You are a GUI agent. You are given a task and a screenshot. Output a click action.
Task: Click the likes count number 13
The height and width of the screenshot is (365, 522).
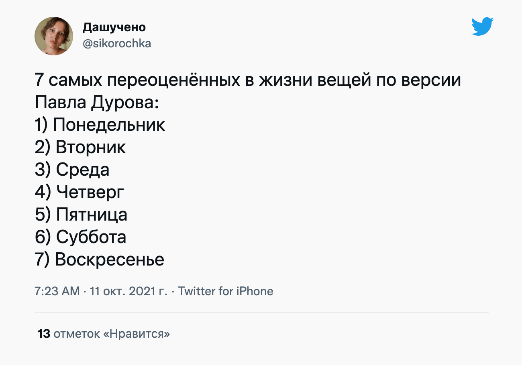click(43, 334)
